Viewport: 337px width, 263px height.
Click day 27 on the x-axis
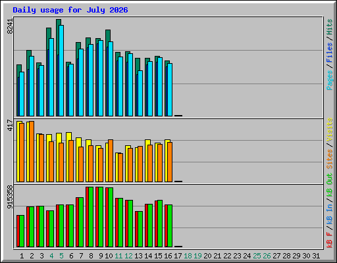click(x=276, y=256)
